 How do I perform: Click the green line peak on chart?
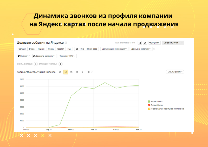tap(105, 83)
